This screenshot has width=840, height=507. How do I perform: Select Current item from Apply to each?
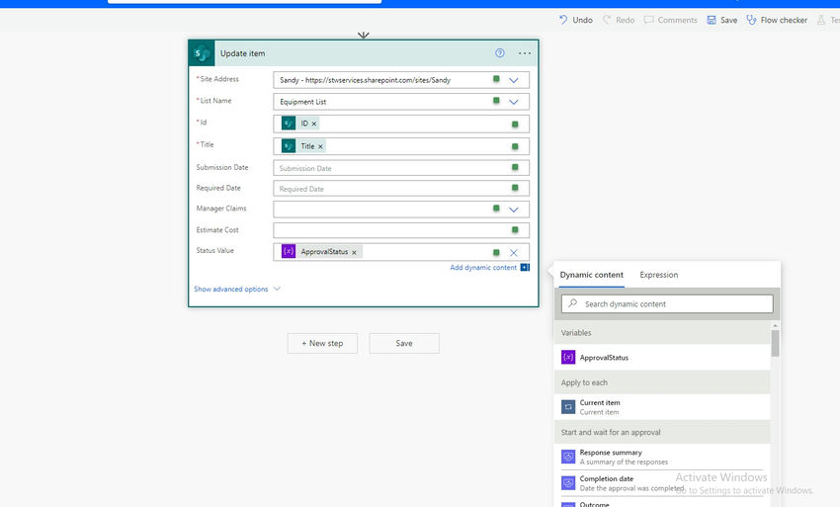point(662,407)
